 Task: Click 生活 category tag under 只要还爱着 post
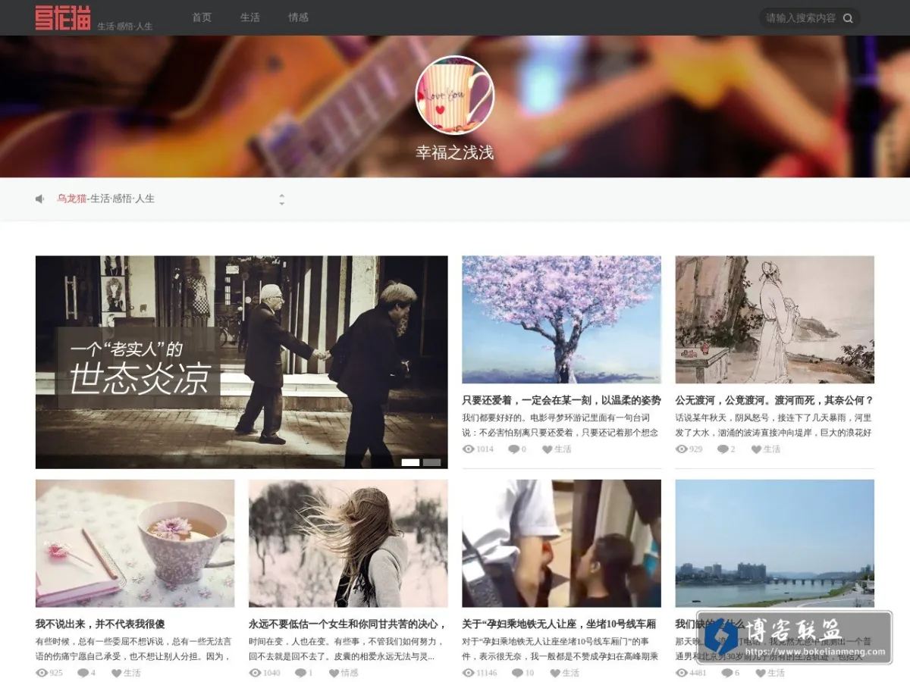(563, 449)
